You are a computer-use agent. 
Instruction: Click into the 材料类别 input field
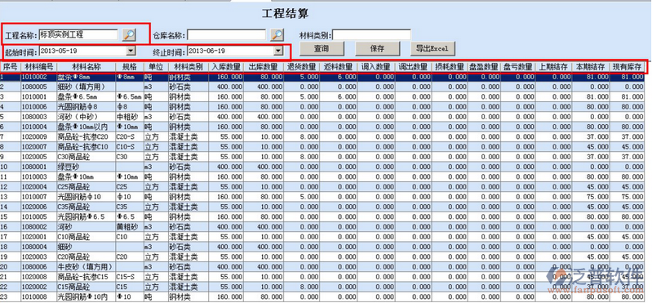(x=371, y=34)
